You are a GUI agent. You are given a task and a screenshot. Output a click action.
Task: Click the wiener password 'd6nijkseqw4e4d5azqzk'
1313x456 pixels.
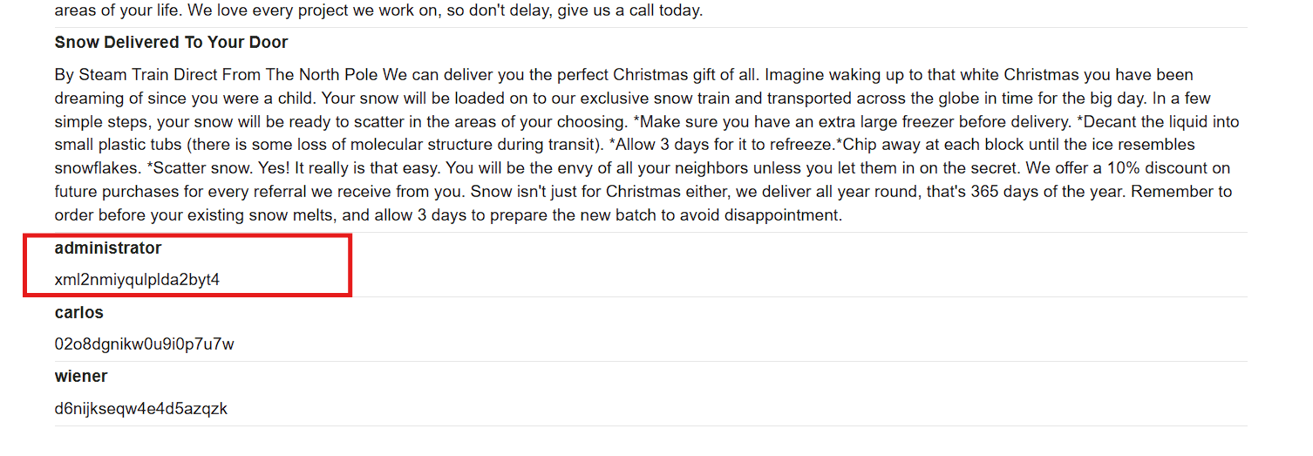[140, 409]
